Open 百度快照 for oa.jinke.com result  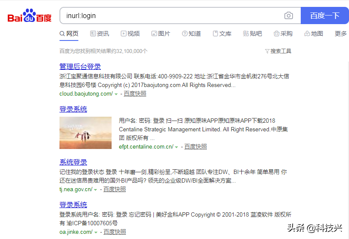click(x=115, y=232)
